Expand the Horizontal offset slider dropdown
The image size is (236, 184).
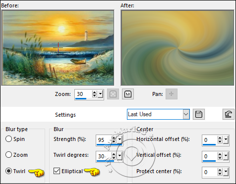tap(226, 140)
